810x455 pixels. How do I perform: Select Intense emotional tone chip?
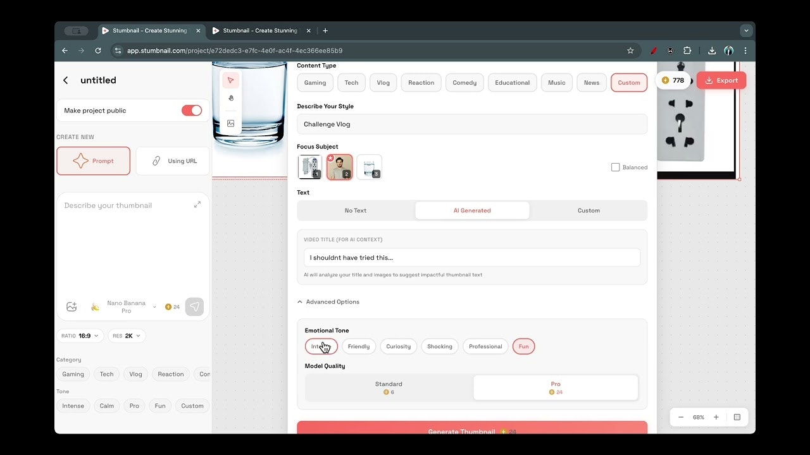click(321, 346)
